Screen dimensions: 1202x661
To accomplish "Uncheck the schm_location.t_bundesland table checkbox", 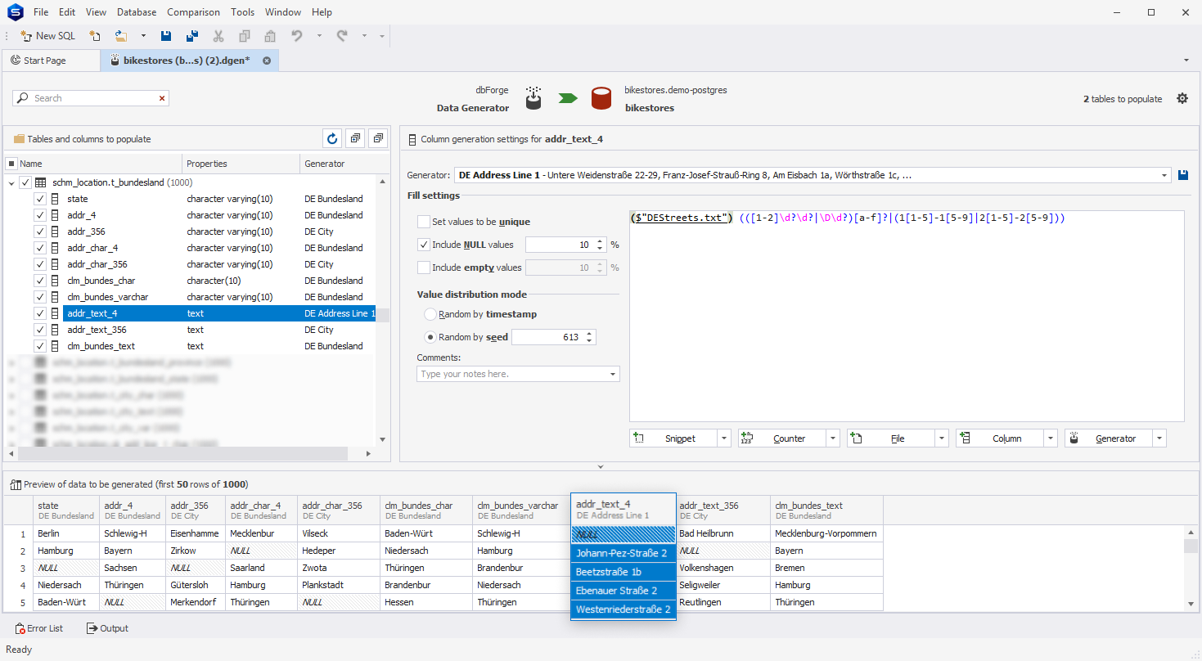I will [25, 182].
